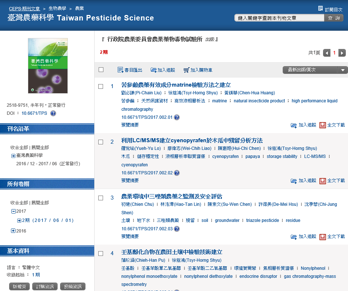The image size is (348, 291).
Task: Click help icon beside DOI 2017.002.02
Action: point(177,173)
